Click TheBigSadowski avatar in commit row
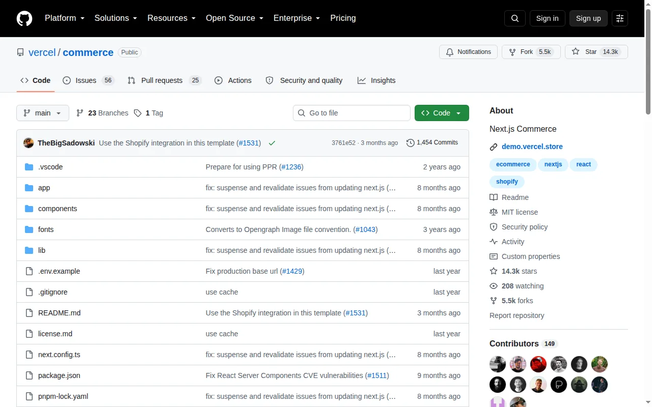The height and width of the screenshot is (407, 652). [x=29, y=143]
